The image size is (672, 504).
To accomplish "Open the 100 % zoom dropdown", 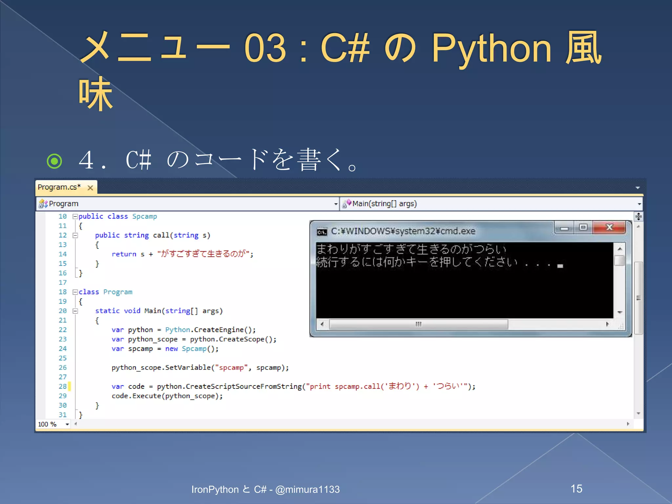I will (x=67, y=424).
